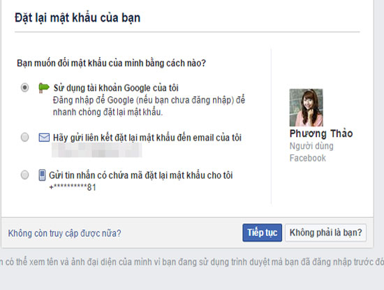Screen dimensions: 384x290
Task: Click the Bạn muốn đổi mật khẩu question text
Action: (x=112, y=64)
